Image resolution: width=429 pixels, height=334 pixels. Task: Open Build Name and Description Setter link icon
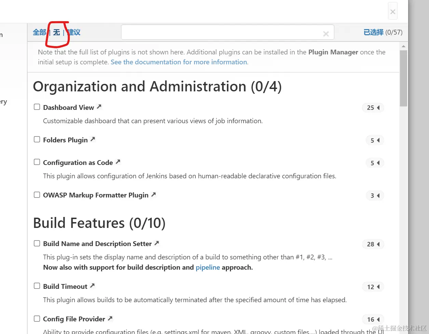pyautogui.click(x=157, y=243)
